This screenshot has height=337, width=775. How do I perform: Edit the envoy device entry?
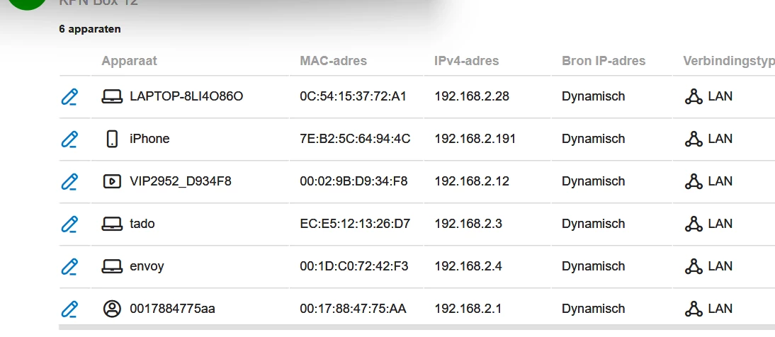point(69,267)
